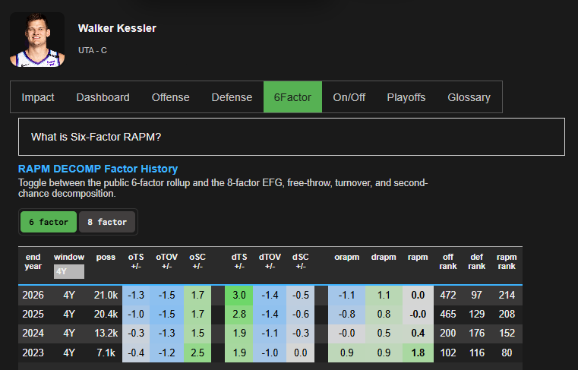Select the 6 factor toggle
The image size is (578, 370).
pos(49,222)
